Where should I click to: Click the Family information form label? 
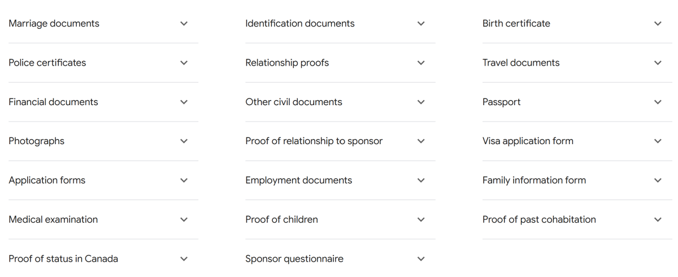pos(534,180)
